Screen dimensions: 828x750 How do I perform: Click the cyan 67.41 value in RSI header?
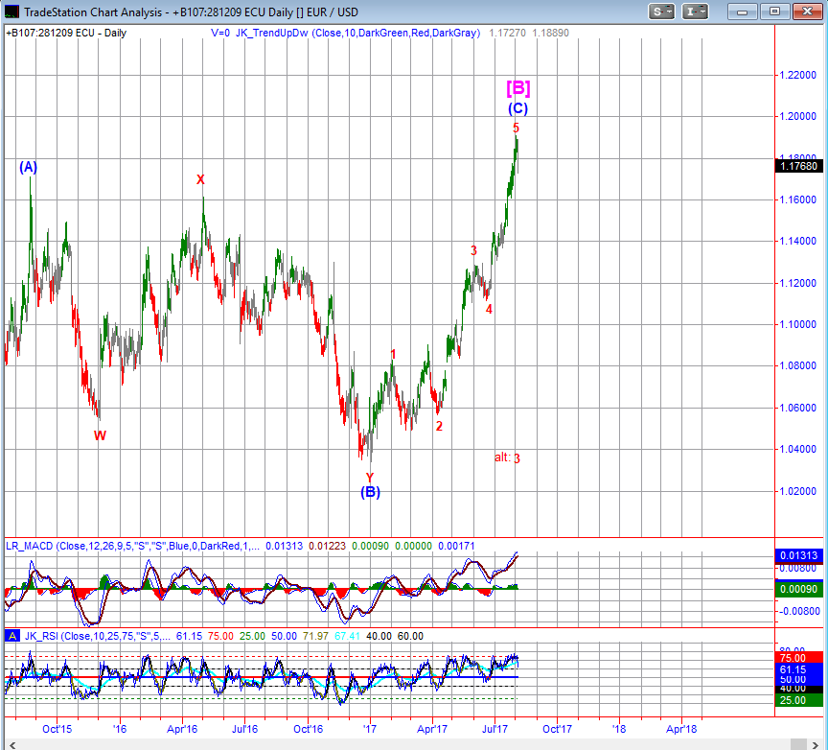[x=348, y=636]
